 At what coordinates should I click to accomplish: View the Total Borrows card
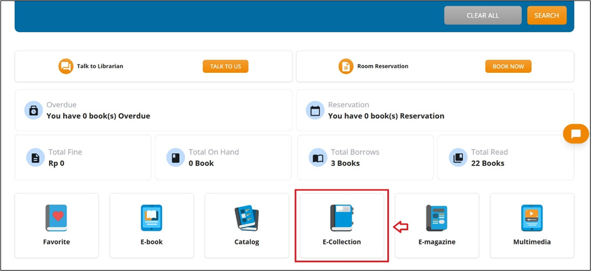tap(365, 158)
